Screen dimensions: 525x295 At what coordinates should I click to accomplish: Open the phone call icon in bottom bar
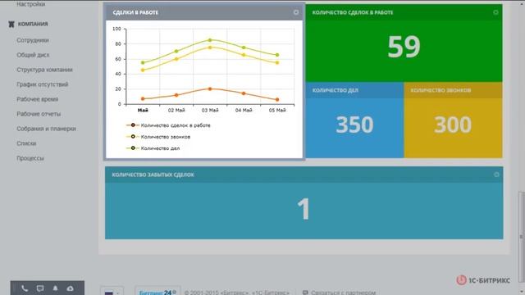[25, 288]
